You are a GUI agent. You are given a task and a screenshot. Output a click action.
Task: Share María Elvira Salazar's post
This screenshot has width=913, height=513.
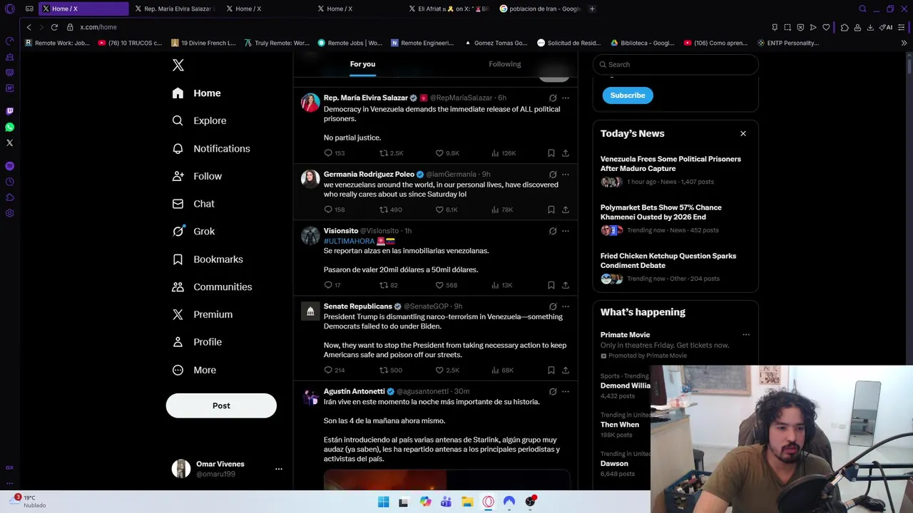click(566, 153)
